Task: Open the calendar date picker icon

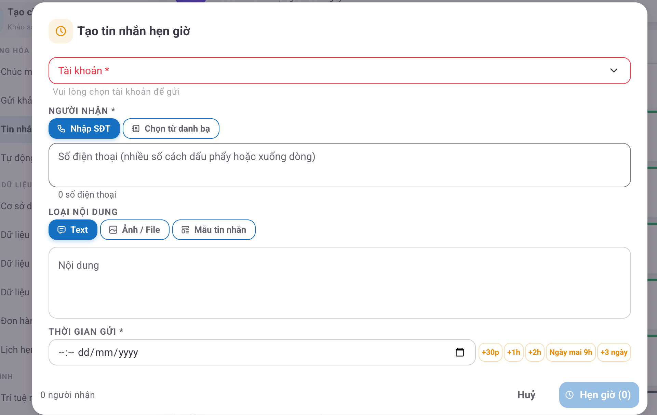Action: click(460, 352)
